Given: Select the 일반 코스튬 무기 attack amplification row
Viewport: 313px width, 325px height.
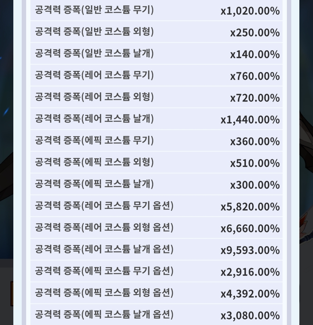Looking at the screenshot, I should (x=94, y=10).
